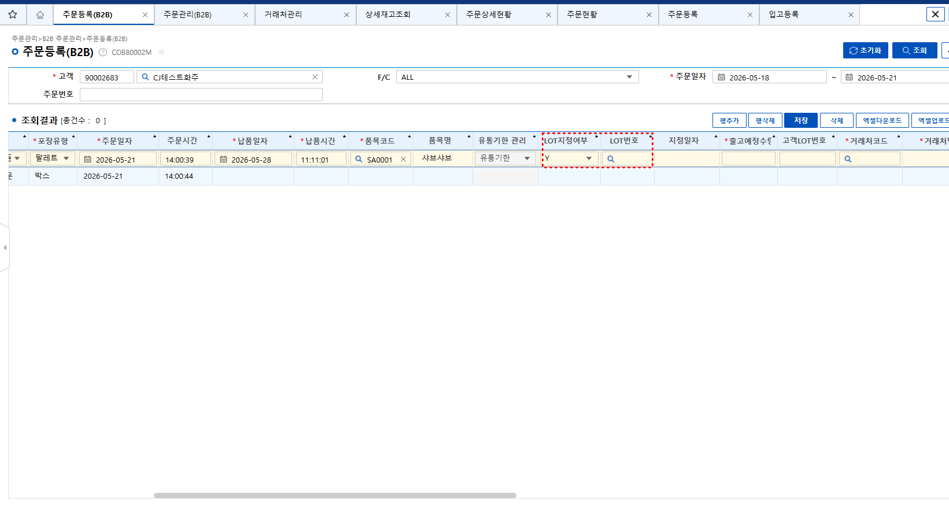Close the 상세재고조회 tab
Viewport: 949px width, 505px height.
[448, 15]
